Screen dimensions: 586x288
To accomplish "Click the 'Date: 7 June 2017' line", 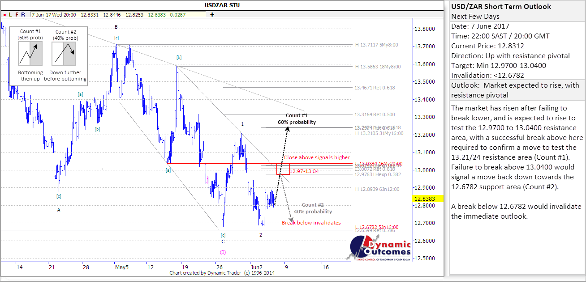I will (x=480, y=26).
